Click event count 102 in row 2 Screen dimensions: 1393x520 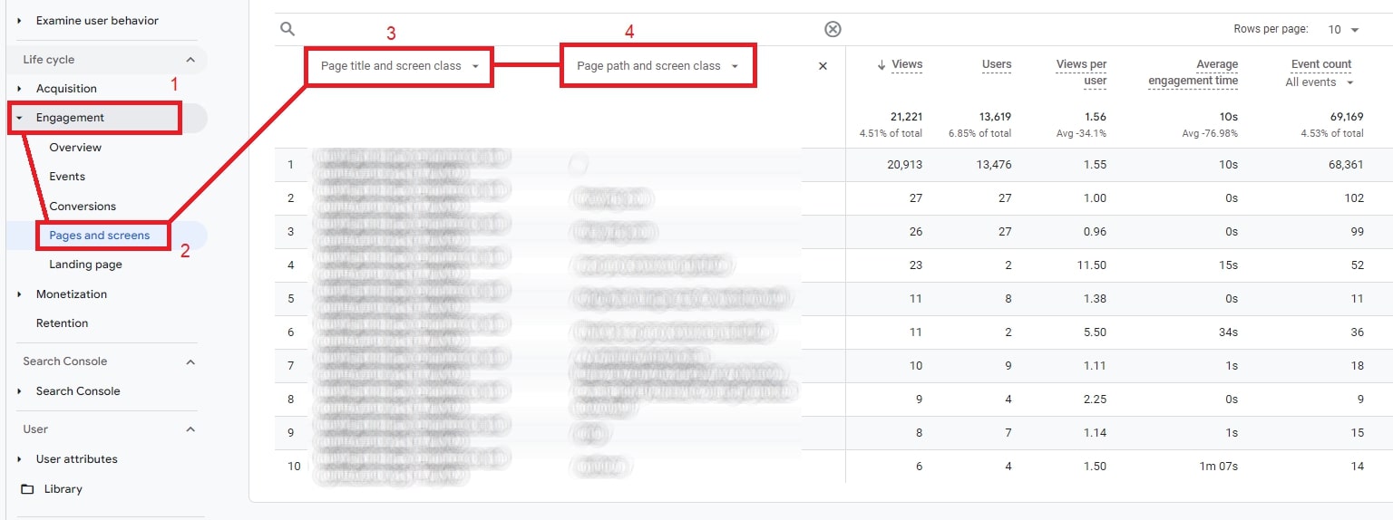tap(1354, 198)
